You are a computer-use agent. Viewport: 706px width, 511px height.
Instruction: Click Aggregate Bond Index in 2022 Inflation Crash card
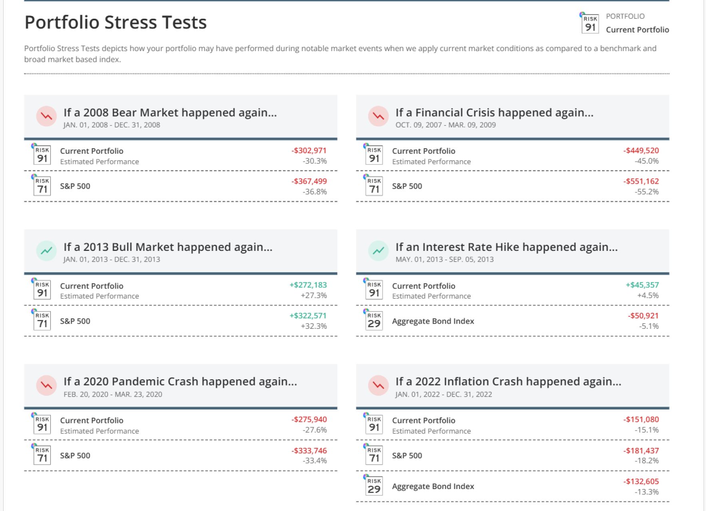(x=433, y=486)
